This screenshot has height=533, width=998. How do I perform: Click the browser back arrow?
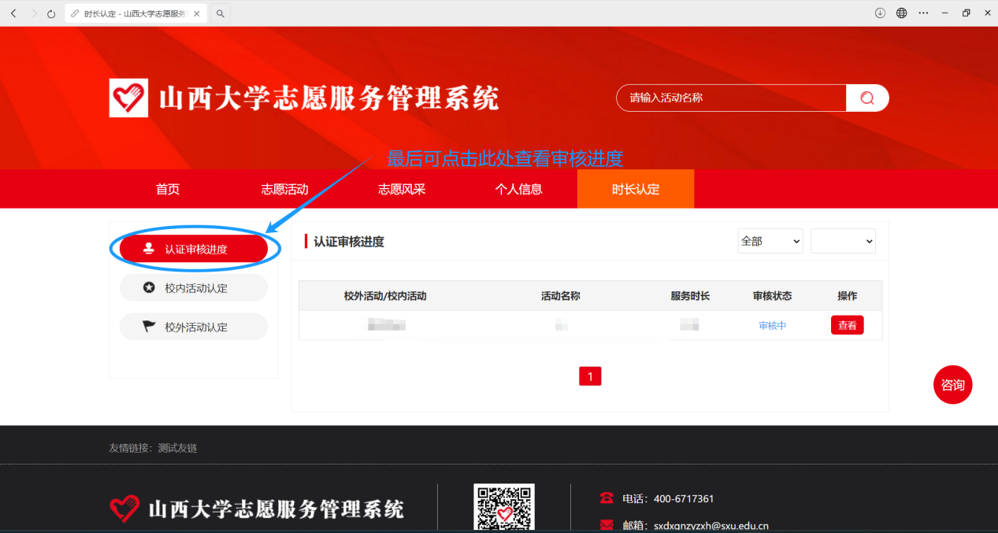[x=13, y=13]
